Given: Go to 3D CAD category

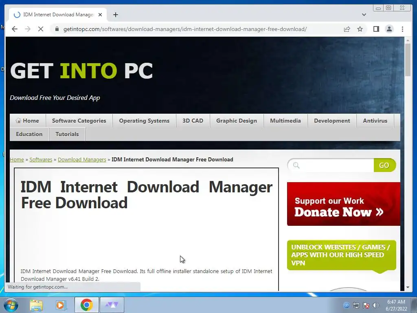Looking at the screenshot, I should [x=193, y=121].
